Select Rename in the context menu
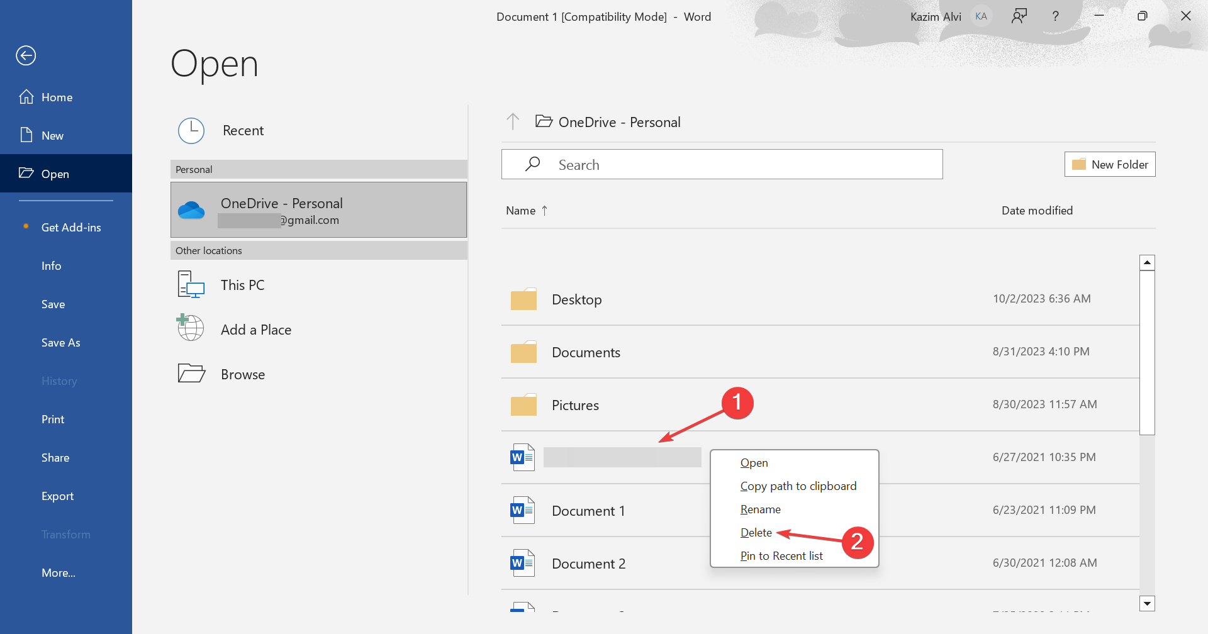This screenshot has height=634, width=1208. coord(761,509)
